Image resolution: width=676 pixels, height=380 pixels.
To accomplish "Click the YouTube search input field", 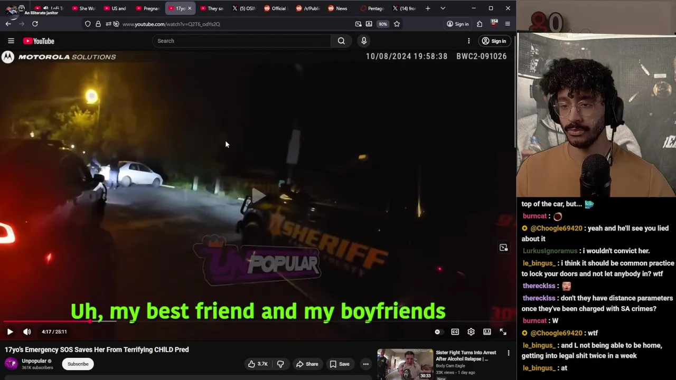I will click(241, 41).
